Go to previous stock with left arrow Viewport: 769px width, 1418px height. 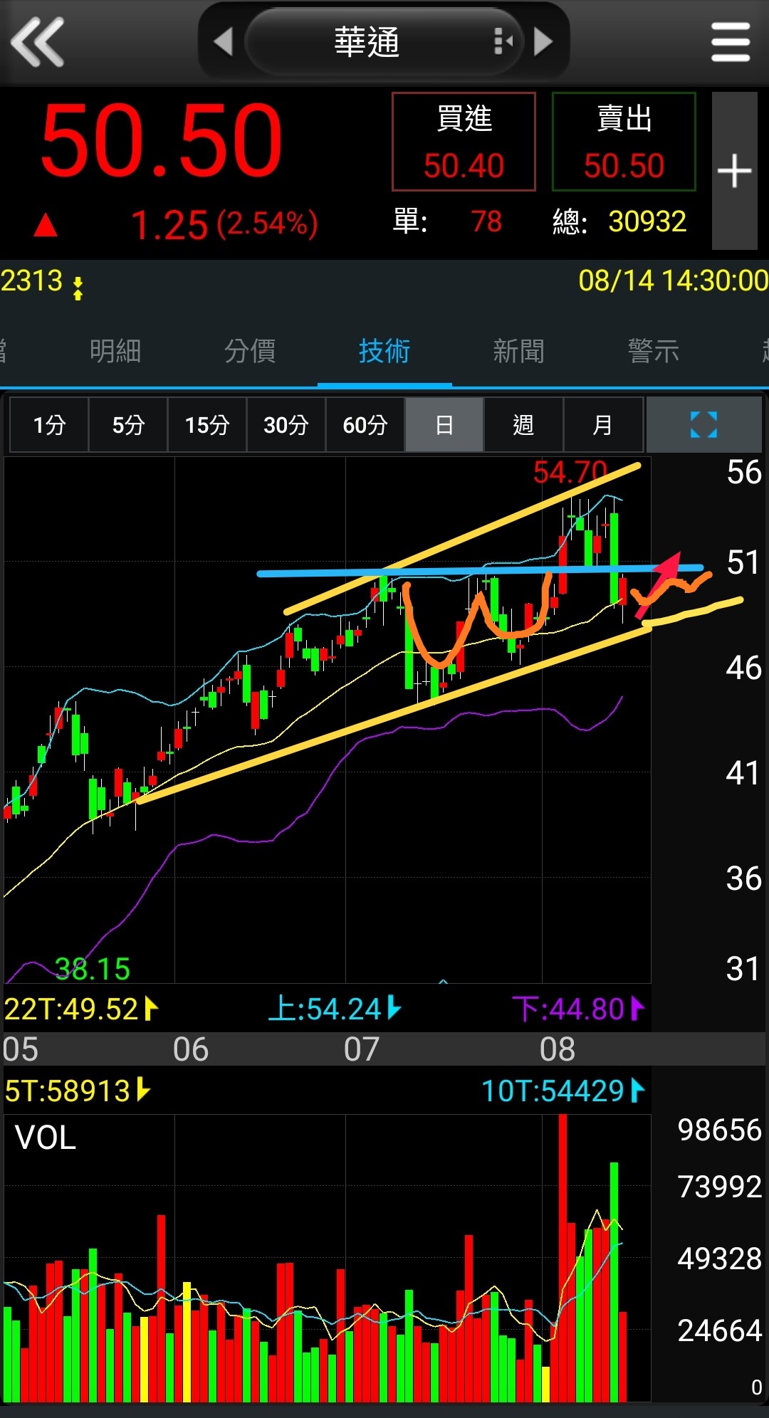coord(223,42)
